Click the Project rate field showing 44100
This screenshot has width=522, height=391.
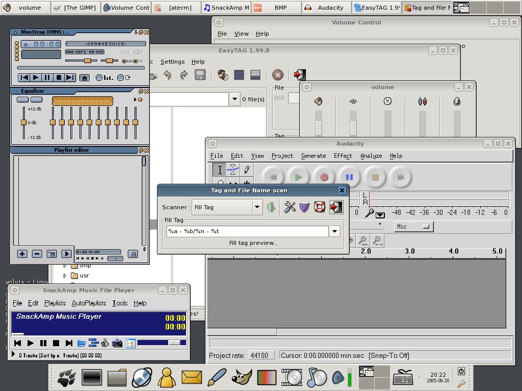[262, 355]
